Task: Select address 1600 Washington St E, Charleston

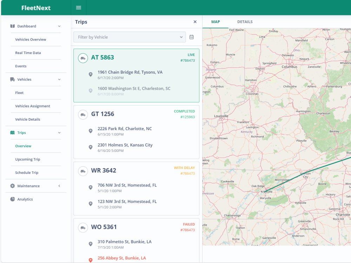Action: click(x=134, y=89)
